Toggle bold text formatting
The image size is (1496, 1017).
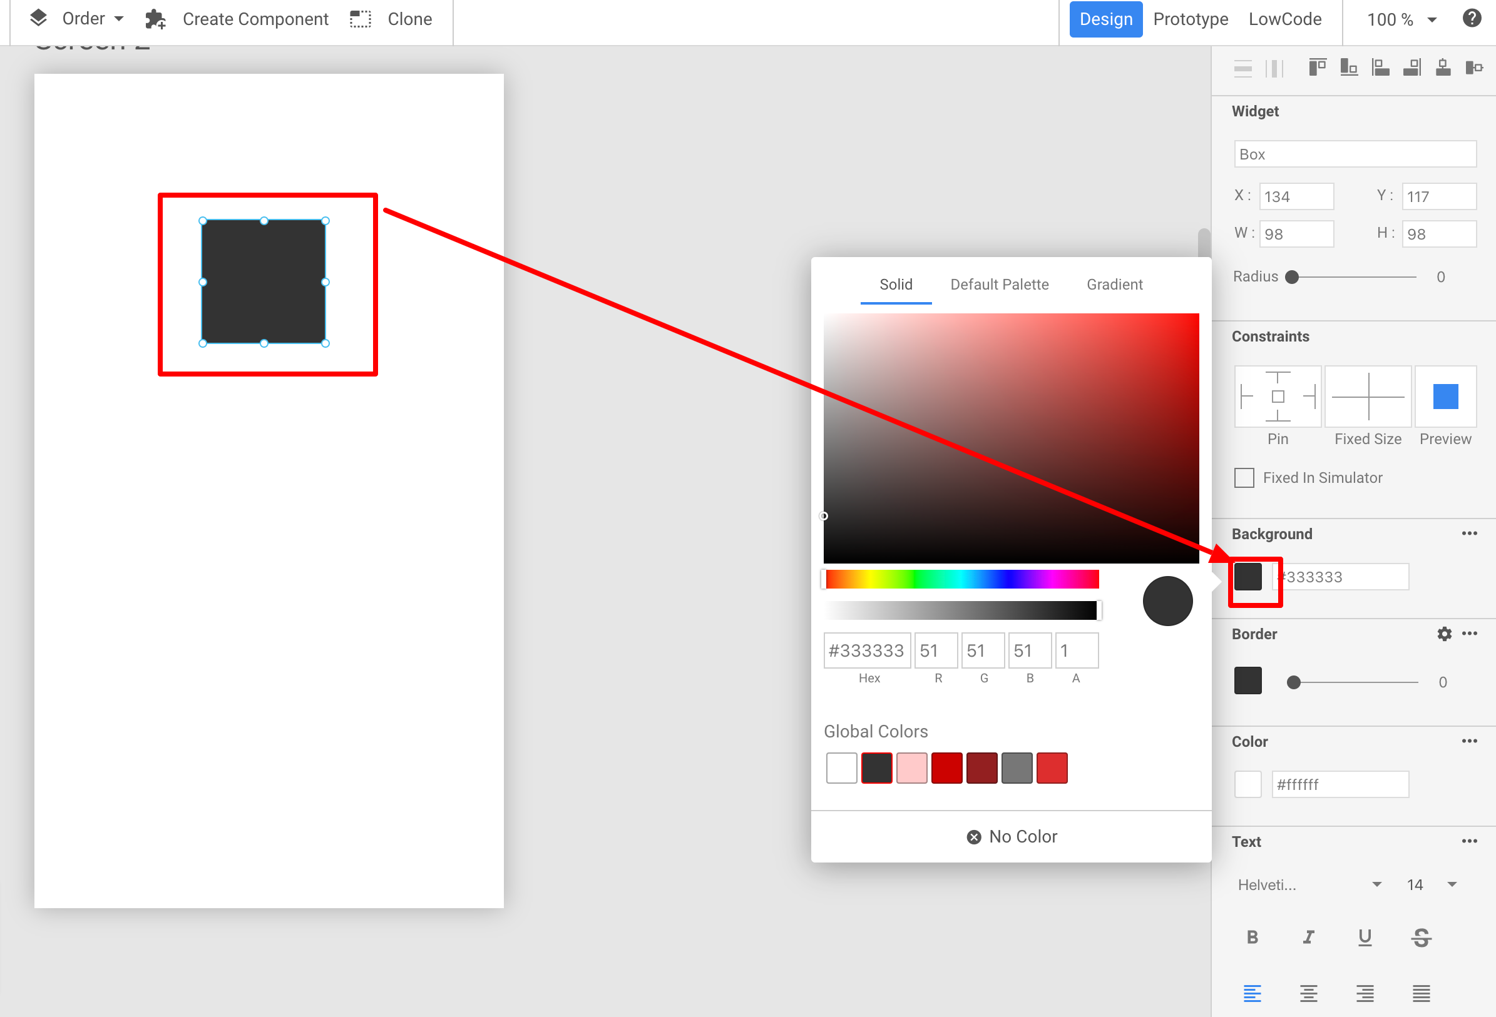pyautogui.click(x=1252, y=937)
